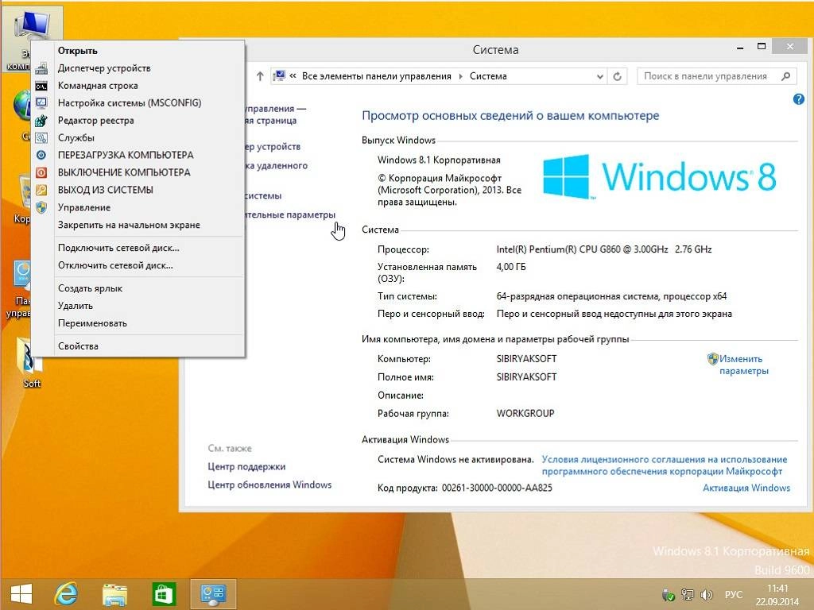Open File Explorer from taskbar

click(x=114, y=594)
